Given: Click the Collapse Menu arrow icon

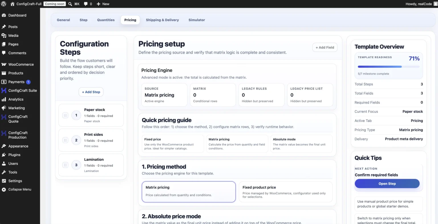Looking at the screenshot, I should (x=4, y=190).
